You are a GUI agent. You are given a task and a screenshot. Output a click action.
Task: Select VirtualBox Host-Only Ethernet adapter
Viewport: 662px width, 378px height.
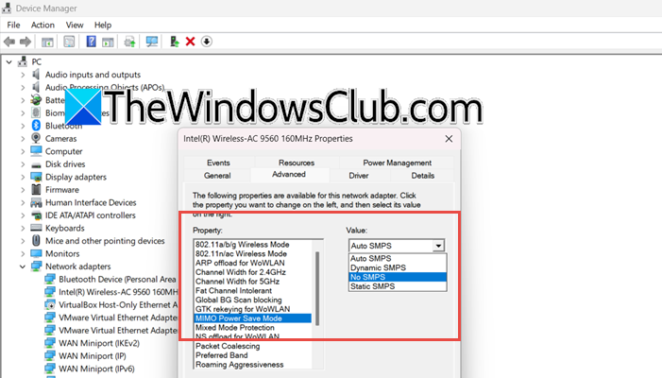click(x=118, y=304)
